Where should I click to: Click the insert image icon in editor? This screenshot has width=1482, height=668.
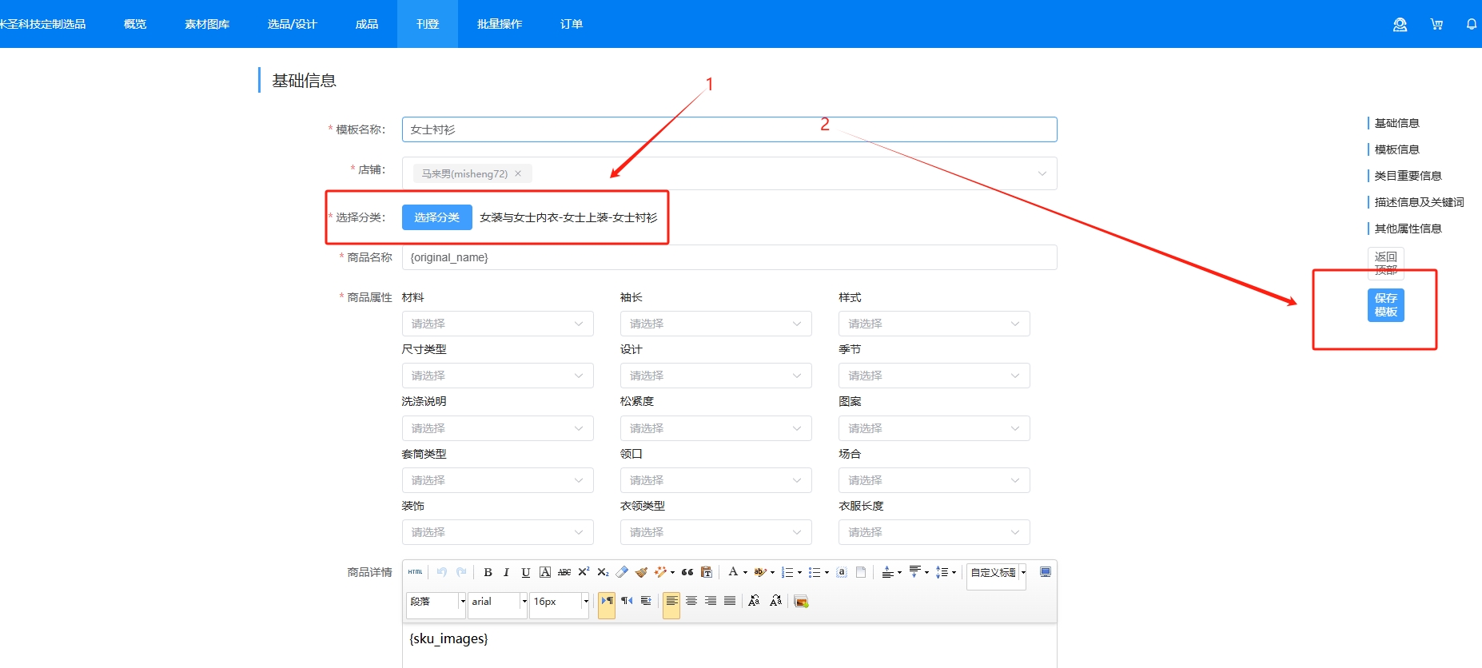(801, 602)
